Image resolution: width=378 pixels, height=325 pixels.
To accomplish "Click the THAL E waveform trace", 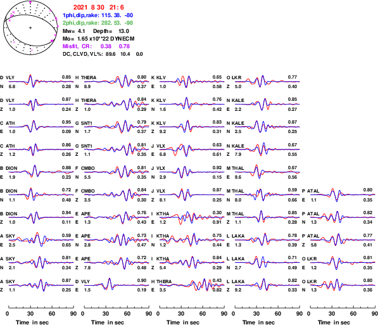I will 267,172.
